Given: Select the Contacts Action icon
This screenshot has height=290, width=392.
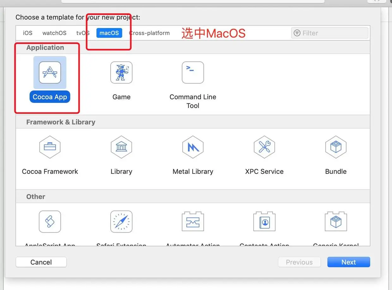Looking at the screenshot, I should 264,221.
